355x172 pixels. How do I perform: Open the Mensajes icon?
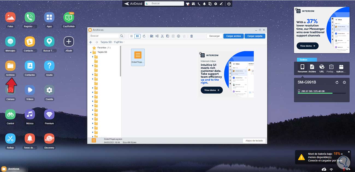10,42
